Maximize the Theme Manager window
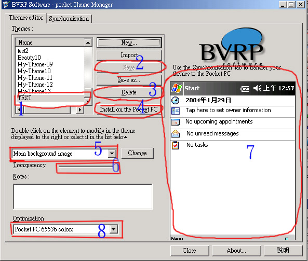The image size is (308, 261). pyautogui.click(x=291, y=4)
